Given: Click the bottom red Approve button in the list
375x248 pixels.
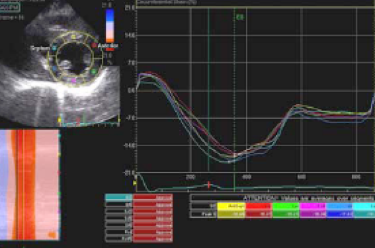Looking at the screenshot, I should tap(153, 239).
